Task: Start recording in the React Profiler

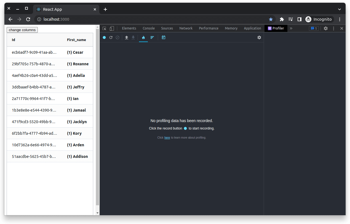Action: click(x=104, y=37)
